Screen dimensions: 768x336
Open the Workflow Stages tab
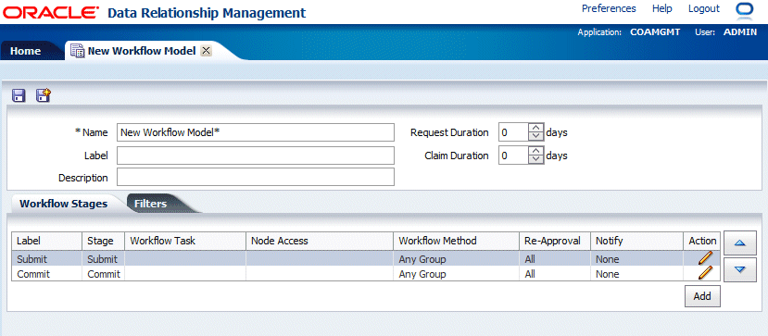click(64, 204)
